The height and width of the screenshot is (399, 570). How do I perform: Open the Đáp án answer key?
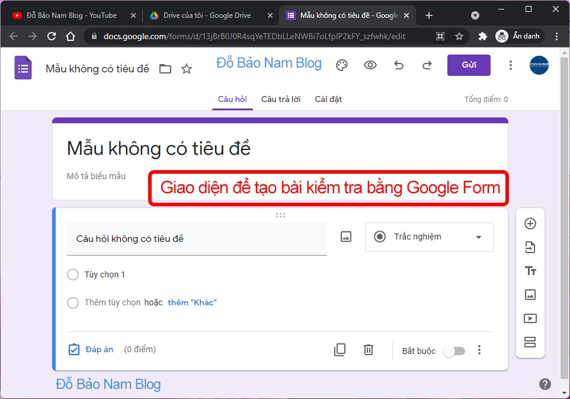91,350
